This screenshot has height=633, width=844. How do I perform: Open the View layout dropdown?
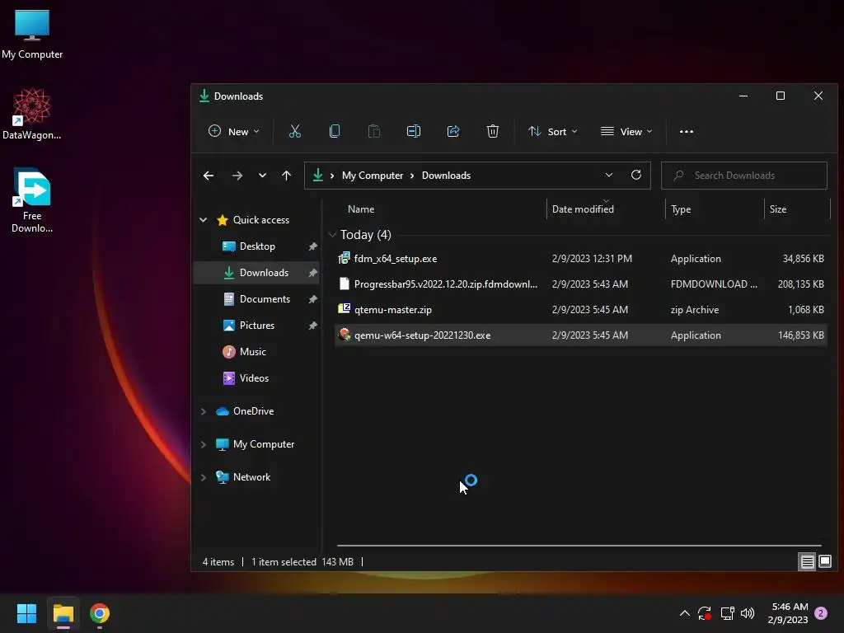coord(626,131)
